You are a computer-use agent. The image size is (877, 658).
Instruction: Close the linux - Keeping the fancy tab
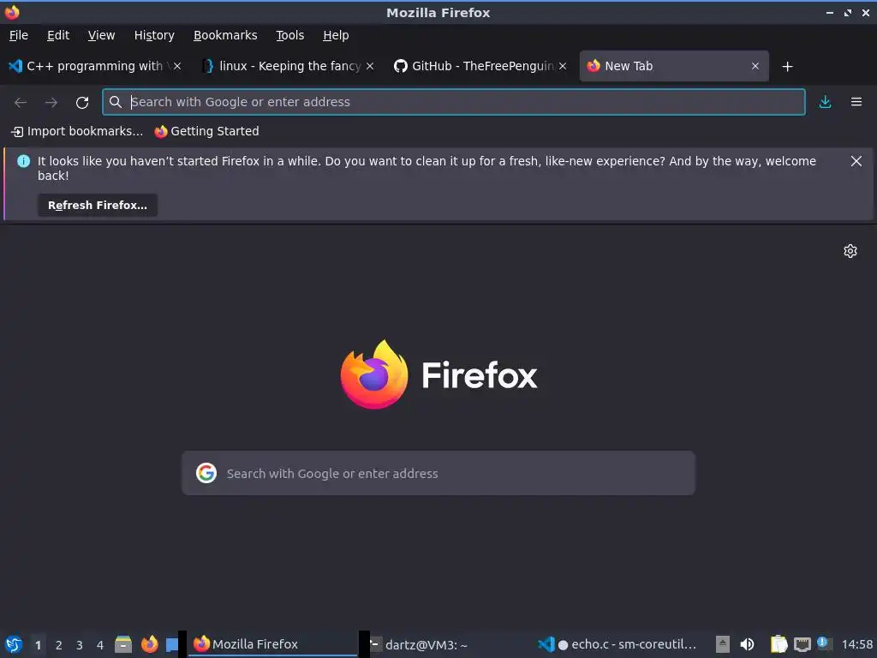[x=370, y=66]
